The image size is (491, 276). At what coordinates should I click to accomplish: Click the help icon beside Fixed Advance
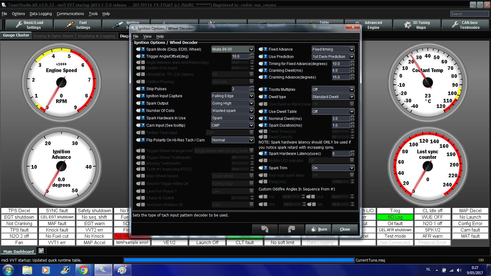(265, 49)
